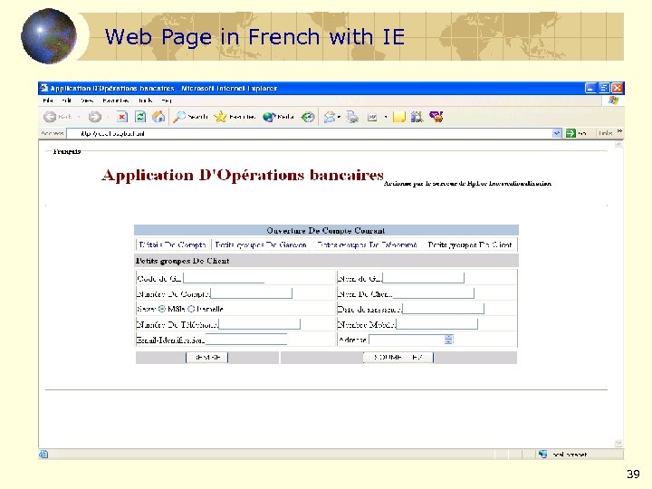Click the Email-Identification input field
Image resolution: width=652 pixels, height=489 pixels.
(246, 340)
